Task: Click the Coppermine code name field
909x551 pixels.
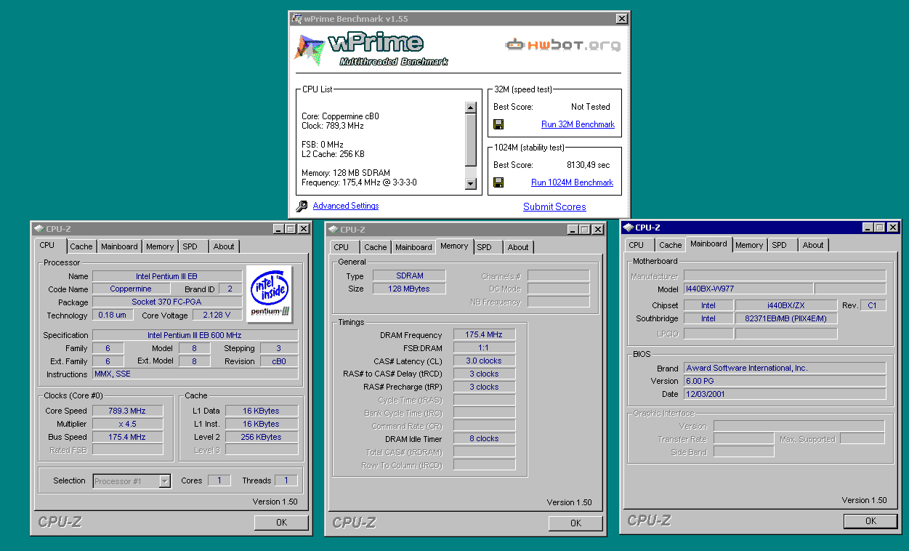Action: click(x=131, y=289)
